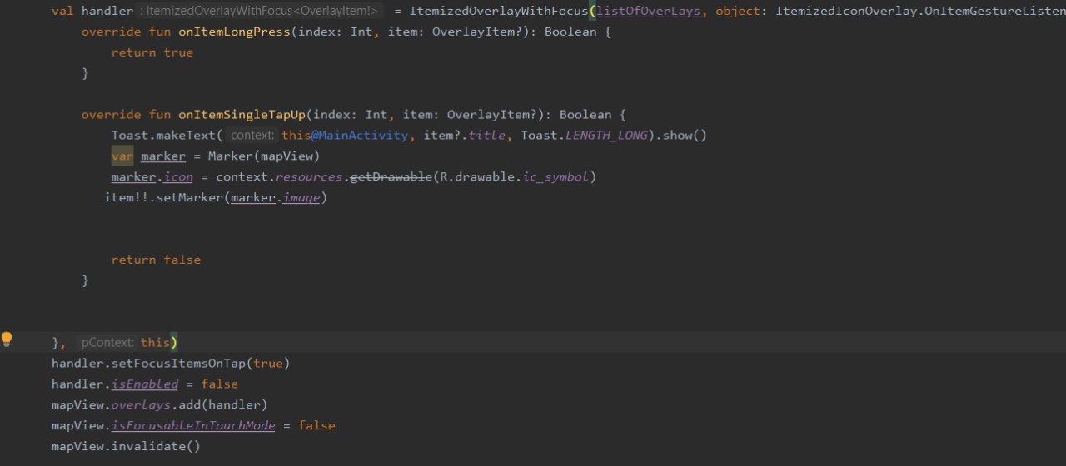Click the 'setFocusItemsOnTap' method call

[178, 364]
